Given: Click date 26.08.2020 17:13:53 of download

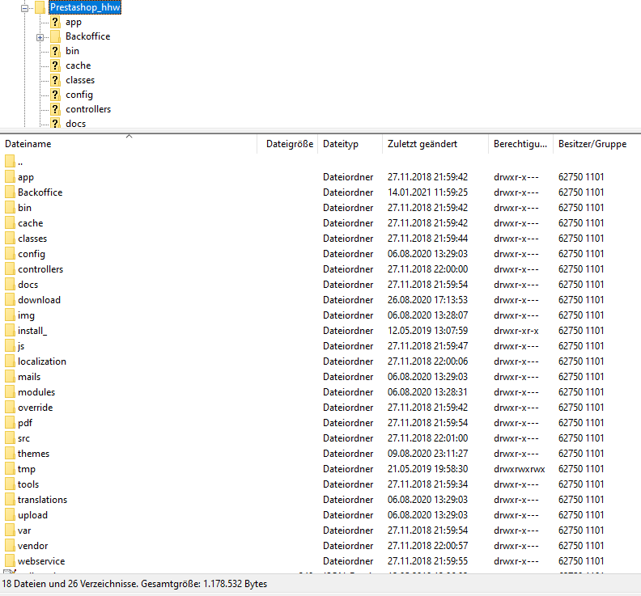Looking at the screenshot, I should pos(427,300).
